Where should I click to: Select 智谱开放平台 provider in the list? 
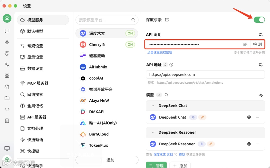click(x=107, y=89)
